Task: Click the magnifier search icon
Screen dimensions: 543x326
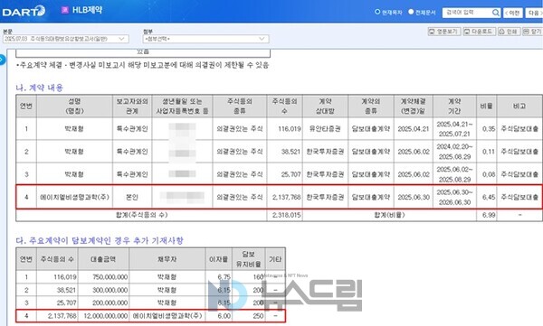Action: point(496,13)
